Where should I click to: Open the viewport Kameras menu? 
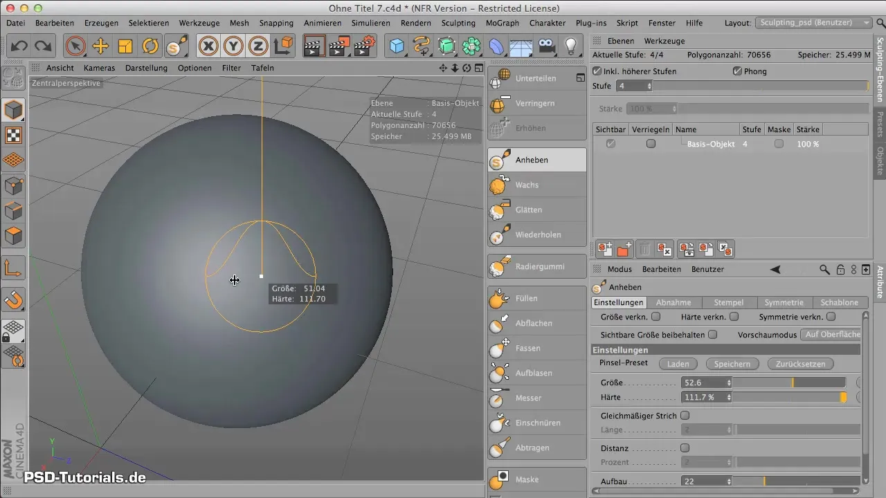point(99,68)
